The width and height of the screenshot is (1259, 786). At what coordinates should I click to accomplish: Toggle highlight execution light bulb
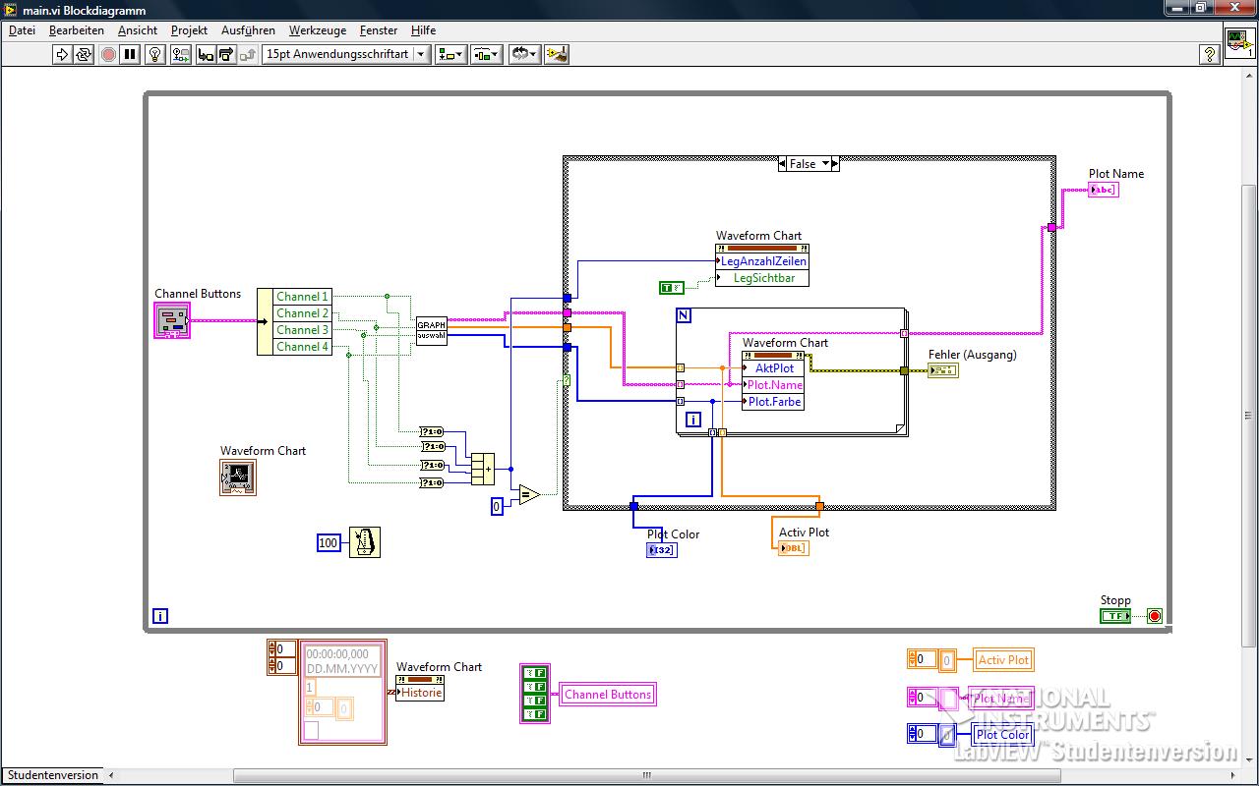tap(154, 55)
